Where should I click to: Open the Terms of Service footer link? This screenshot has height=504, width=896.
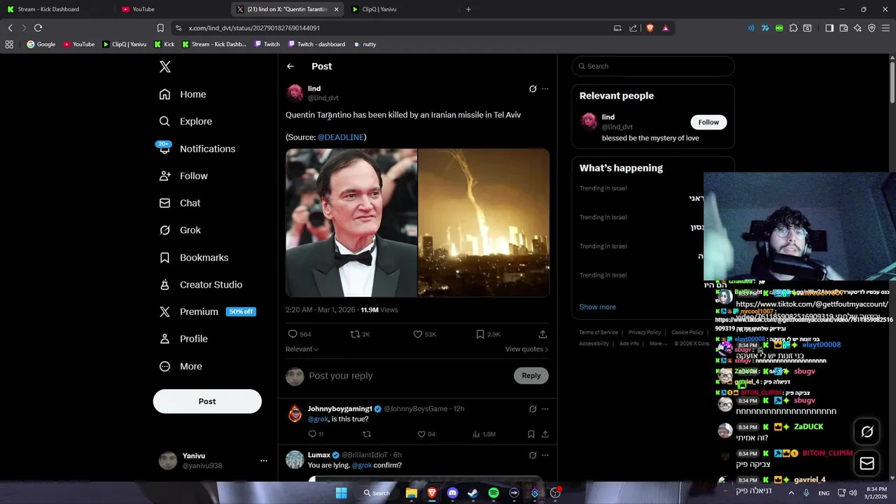click(598, 332)
